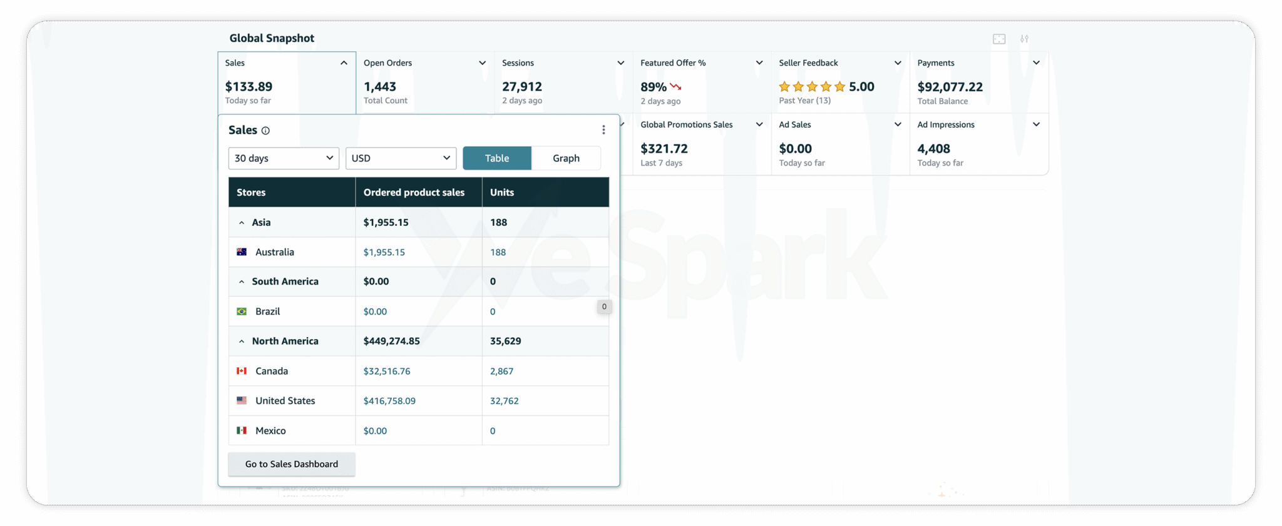
Task: Click the Canada flag icon
Action: pos(242,371)
